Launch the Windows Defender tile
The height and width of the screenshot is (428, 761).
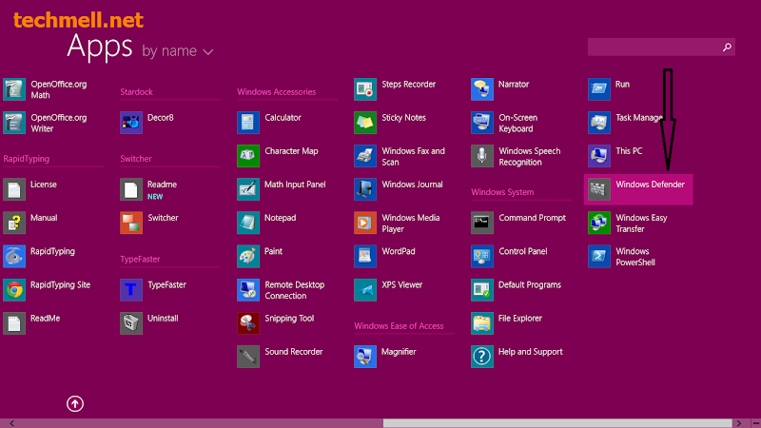pos(638,189)
